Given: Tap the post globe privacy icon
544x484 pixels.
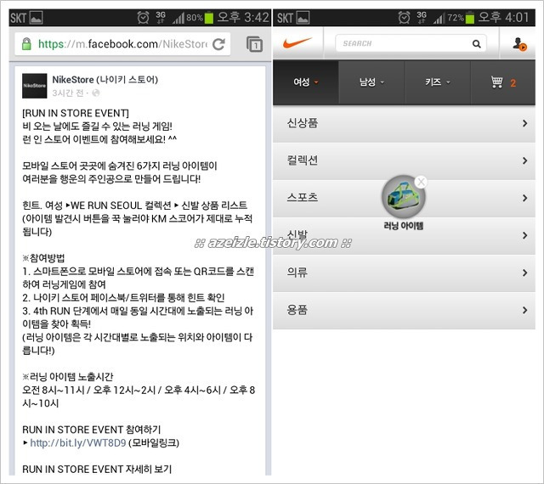Looking at the screenshot, I should [96, 93].
